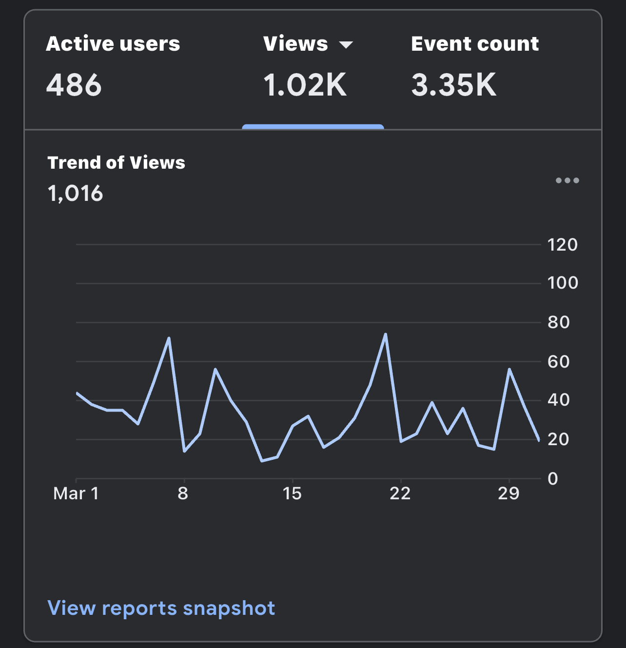Click the 8 date axis label

183,493
